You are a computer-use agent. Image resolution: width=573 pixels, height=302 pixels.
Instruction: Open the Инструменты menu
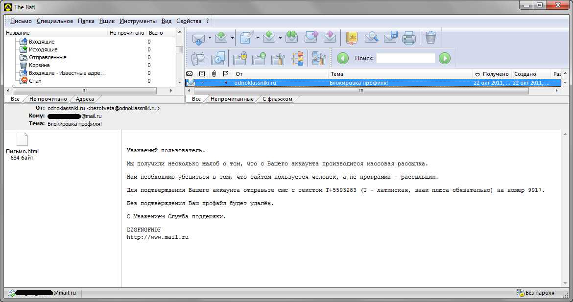click(x=138, y=21)
